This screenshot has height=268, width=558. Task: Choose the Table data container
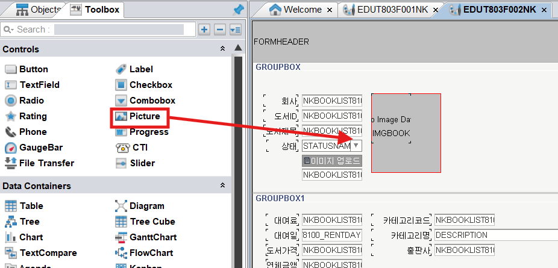tap(24, 206)
